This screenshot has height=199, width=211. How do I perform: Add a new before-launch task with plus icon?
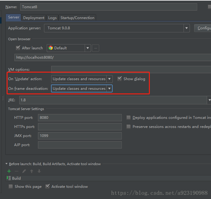pyautogui.click(x=9, y=171)
